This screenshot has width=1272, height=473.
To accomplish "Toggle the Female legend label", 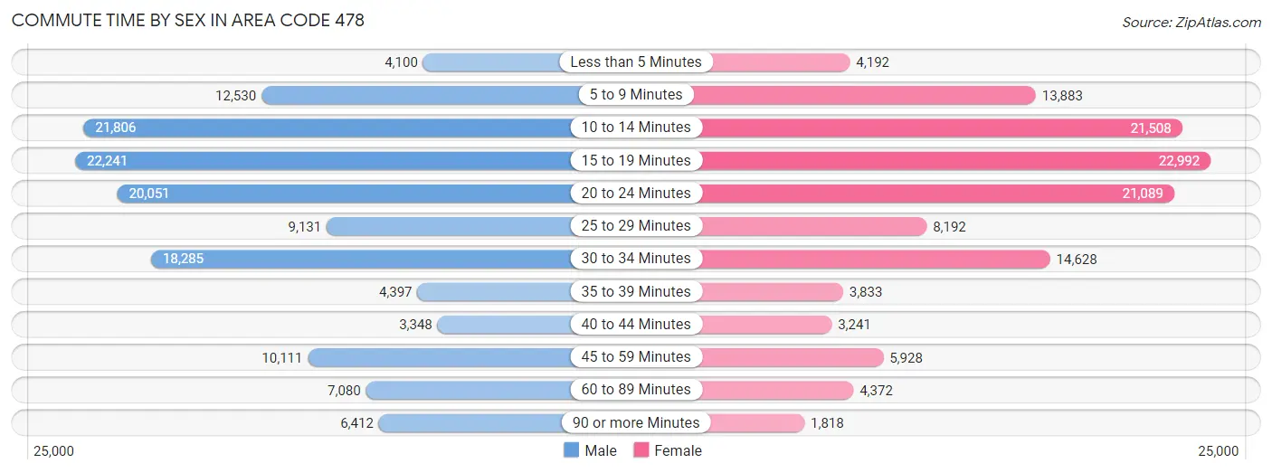I will coord(679,450).
